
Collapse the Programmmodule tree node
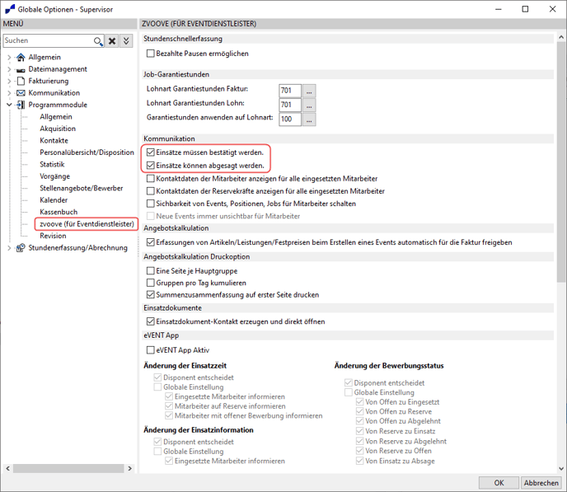click(9, 105)
